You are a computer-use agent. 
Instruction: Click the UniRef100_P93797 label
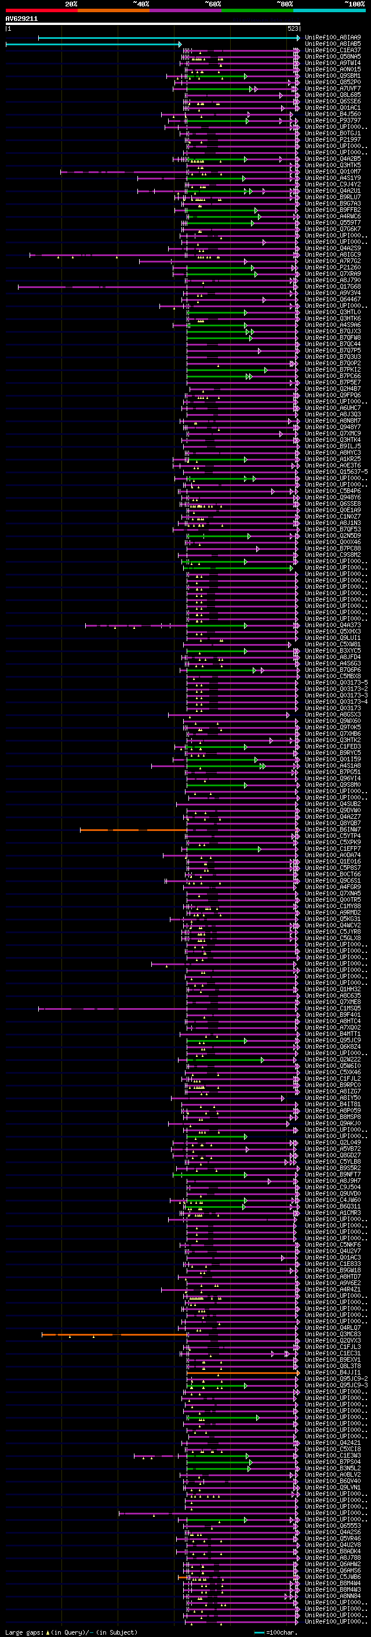pos(333,120)
